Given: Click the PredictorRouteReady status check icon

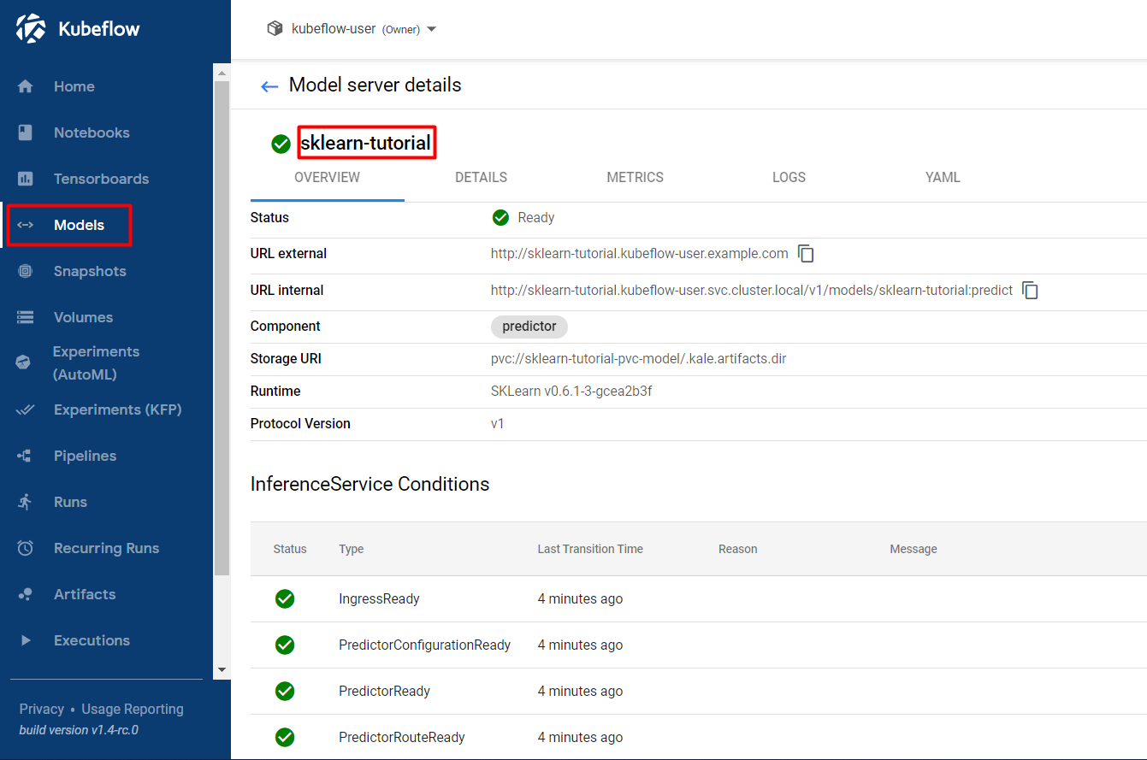Looking at the screenshot, I should tap(285, 738).
